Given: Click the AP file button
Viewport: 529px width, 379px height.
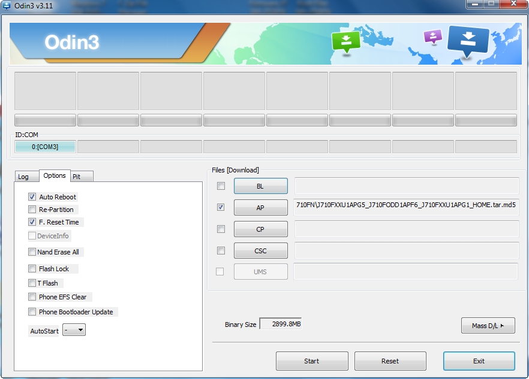Looking at the screenshot, I should pyautogui.click(x=261, y=208).
